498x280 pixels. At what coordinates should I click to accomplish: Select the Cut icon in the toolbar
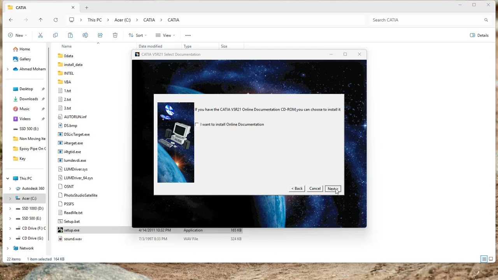point(40,35)
